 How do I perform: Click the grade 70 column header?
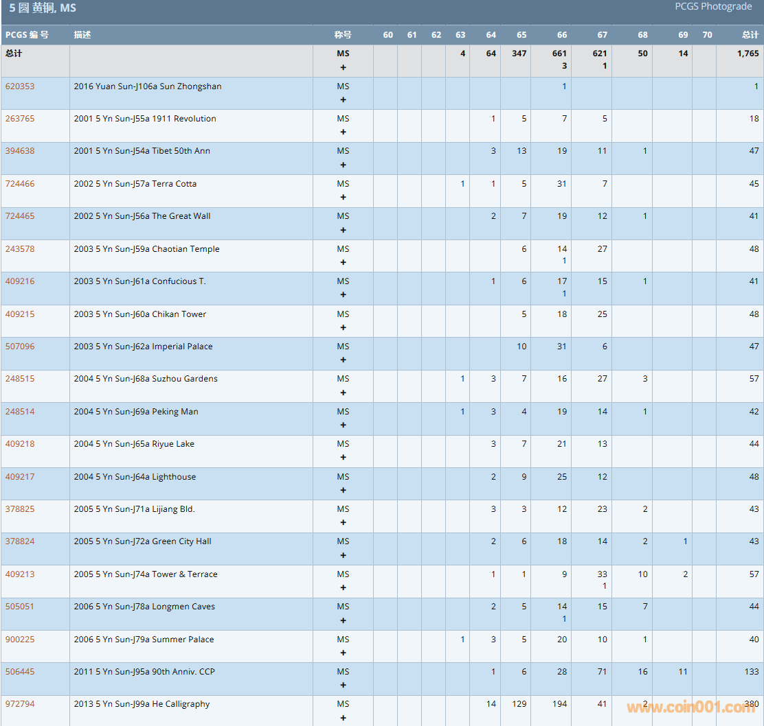[707, 35]
